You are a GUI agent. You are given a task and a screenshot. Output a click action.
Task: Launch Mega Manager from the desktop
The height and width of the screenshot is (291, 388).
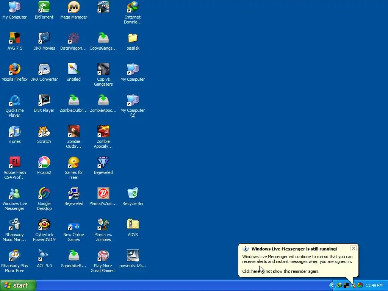point(74,10)
